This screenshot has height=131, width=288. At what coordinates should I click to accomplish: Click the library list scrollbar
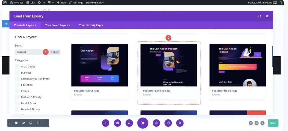click(x=272, y=56)
